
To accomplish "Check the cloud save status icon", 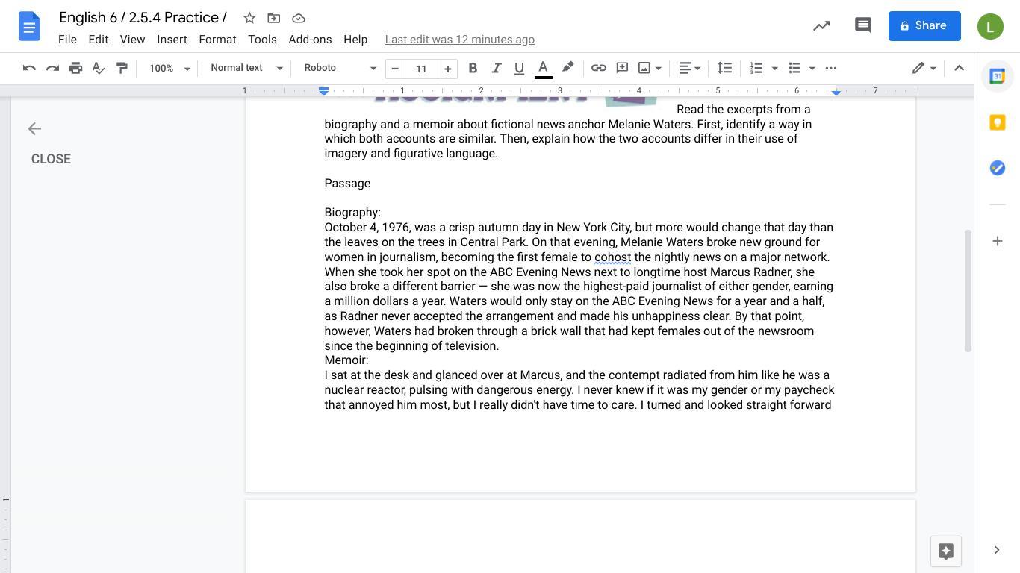I will pos(299,18).
